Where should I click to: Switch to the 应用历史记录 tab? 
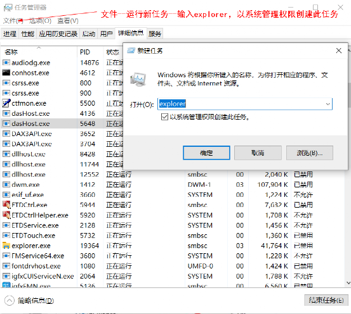point(58,34)
